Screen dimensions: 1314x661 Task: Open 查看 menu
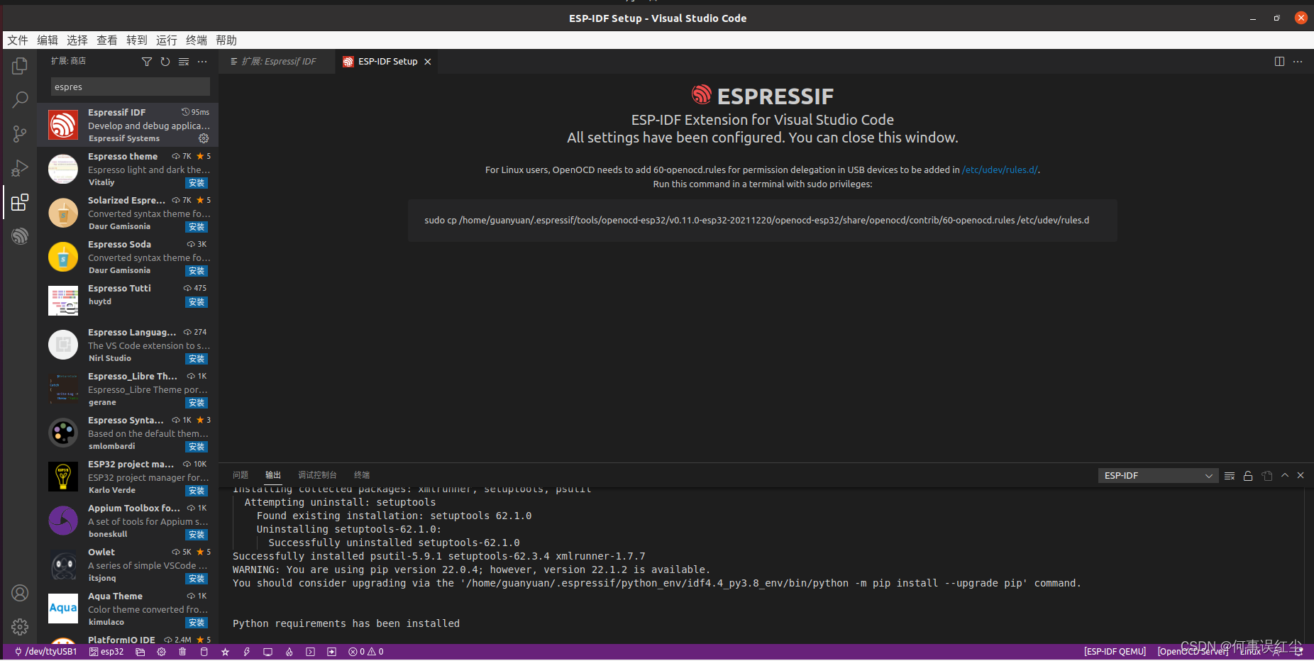(107, 40)
